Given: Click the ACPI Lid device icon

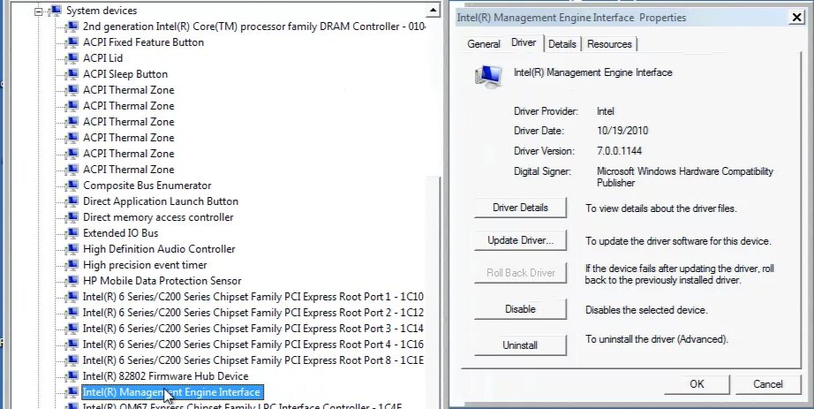Looking at the screenshot, I should click(x=72, y=58).
